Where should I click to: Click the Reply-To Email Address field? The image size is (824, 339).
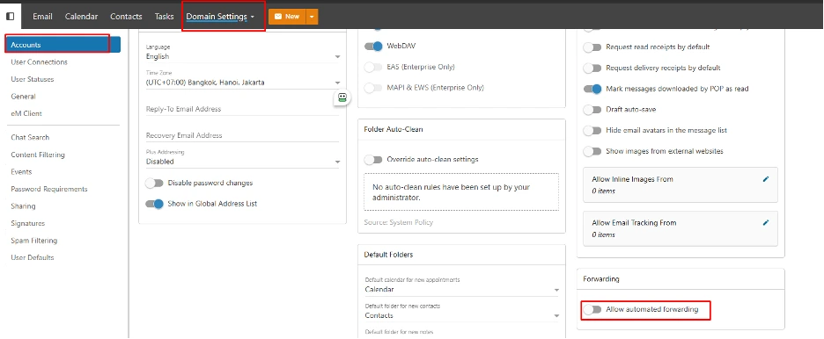243,109
